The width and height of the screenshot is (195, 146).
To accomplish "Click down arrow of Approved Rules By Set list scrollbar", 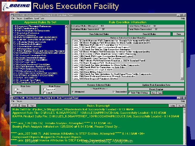I will click(x=66, y=82).
